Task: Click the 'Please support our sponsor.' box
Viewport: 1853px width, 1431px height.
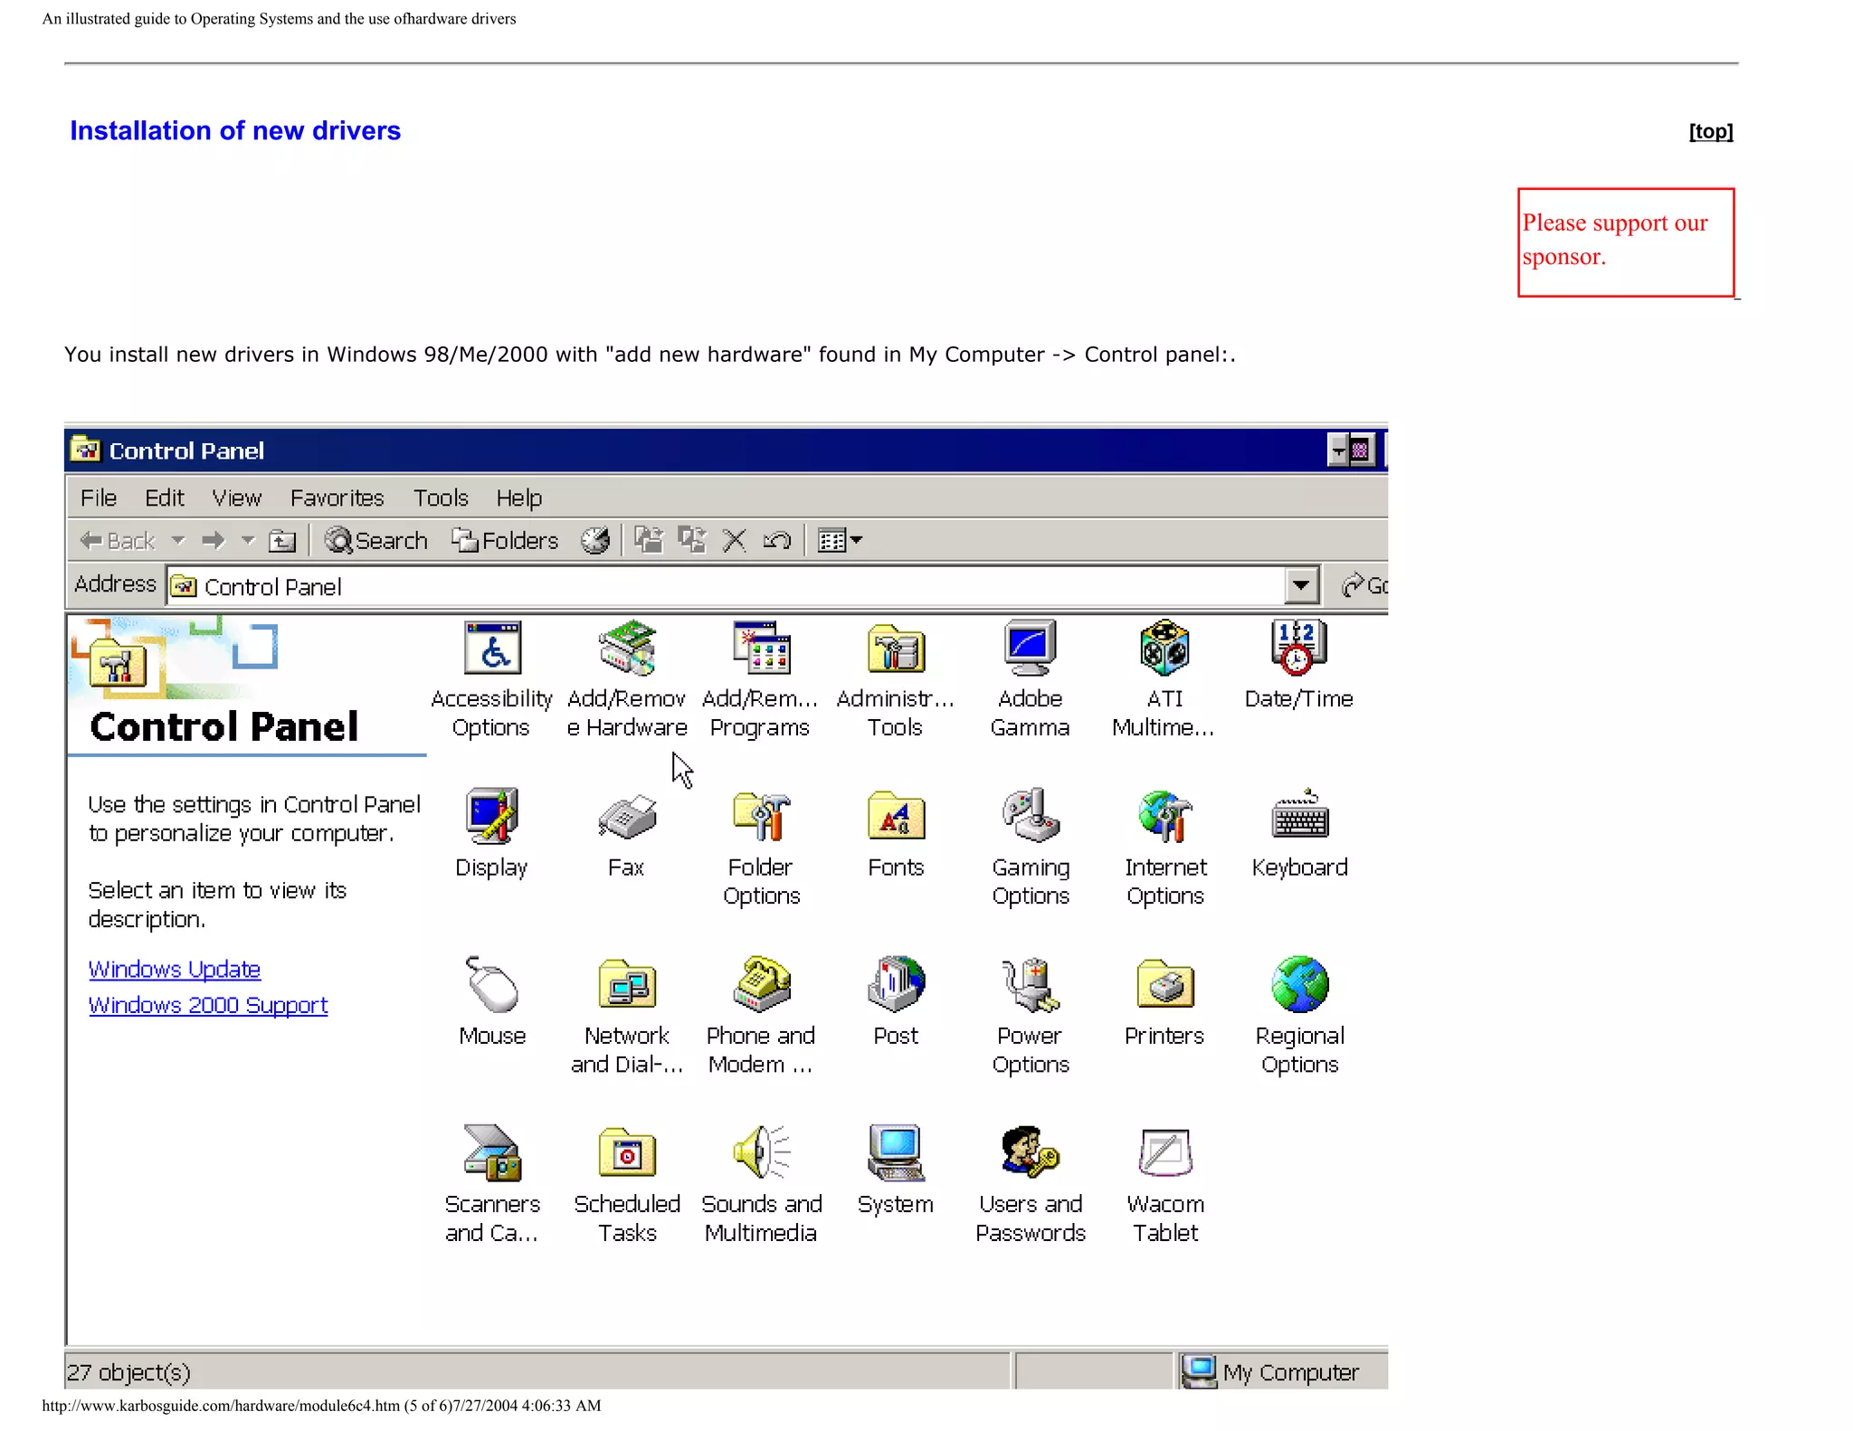Action: [1626, 242]
